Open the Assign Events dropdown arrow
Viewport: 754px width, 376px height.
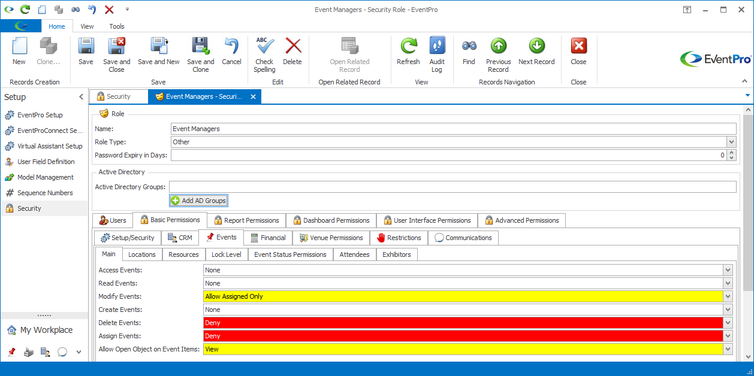coord(728,336)
